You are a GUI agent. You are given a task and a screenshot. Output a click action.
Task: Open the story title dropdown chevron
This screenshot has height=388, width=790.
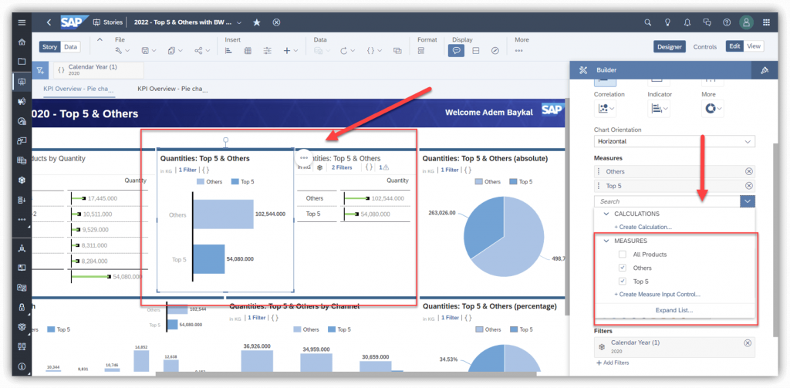point(239,22)
